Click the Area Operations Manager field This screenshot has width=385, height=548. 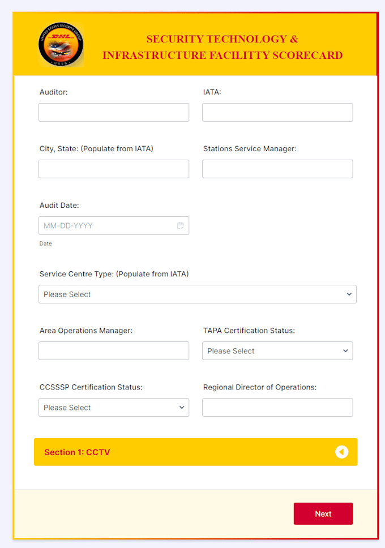113,350
